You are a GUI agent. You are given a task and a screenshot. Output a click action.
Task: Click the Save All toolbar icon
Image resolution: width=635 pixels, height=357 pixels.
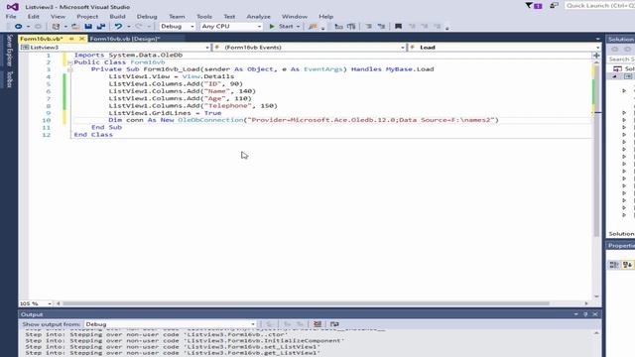101,27
